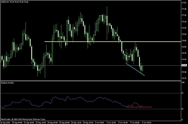Click the RSI(21) indicator label
Screen dimensions: 188x124
(7, 83)
